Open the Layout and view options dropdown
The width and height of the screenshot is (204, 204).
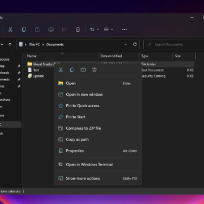108,29
